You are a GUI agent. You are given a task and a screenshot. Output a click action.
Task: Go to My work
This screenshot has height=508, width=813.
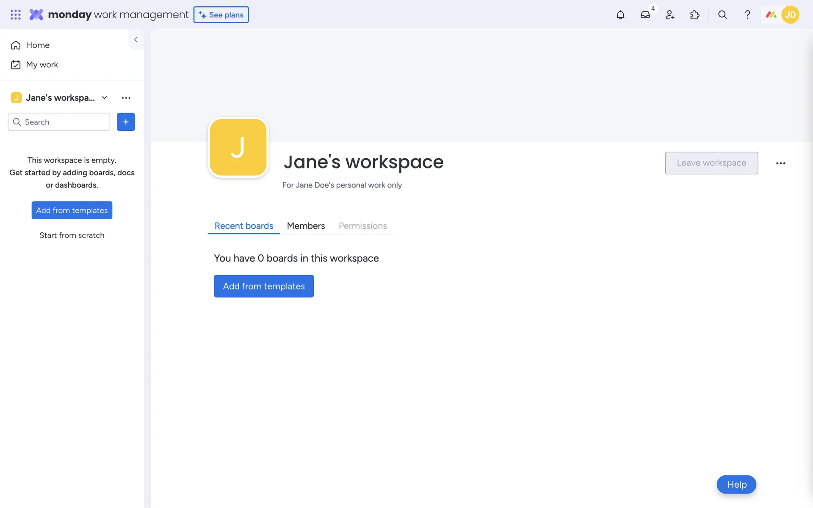click(41, 65)
